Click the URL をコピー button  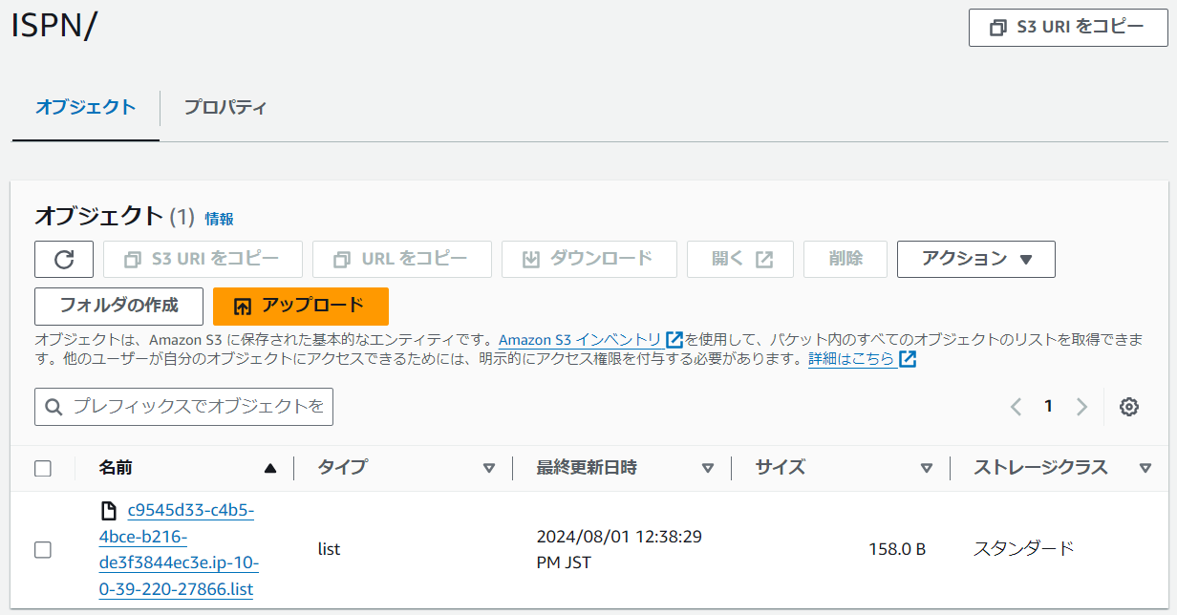pyautogui.click(x=402, y=259)
